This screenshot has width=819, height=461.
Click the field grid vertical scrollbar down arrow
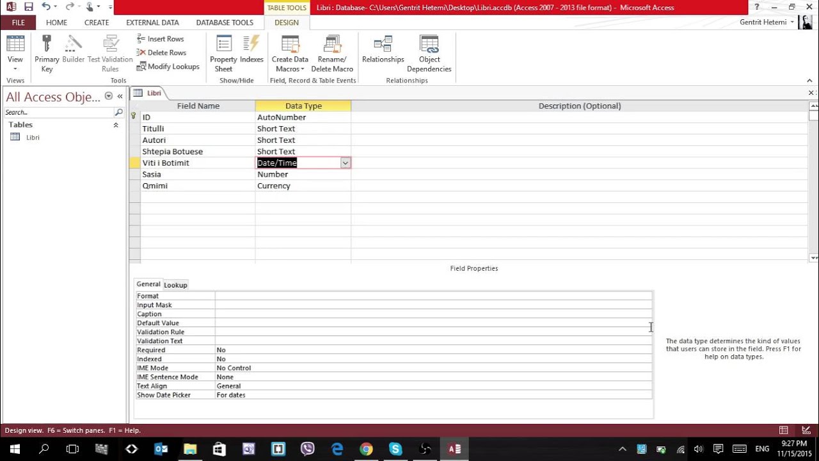coord(813,258)
